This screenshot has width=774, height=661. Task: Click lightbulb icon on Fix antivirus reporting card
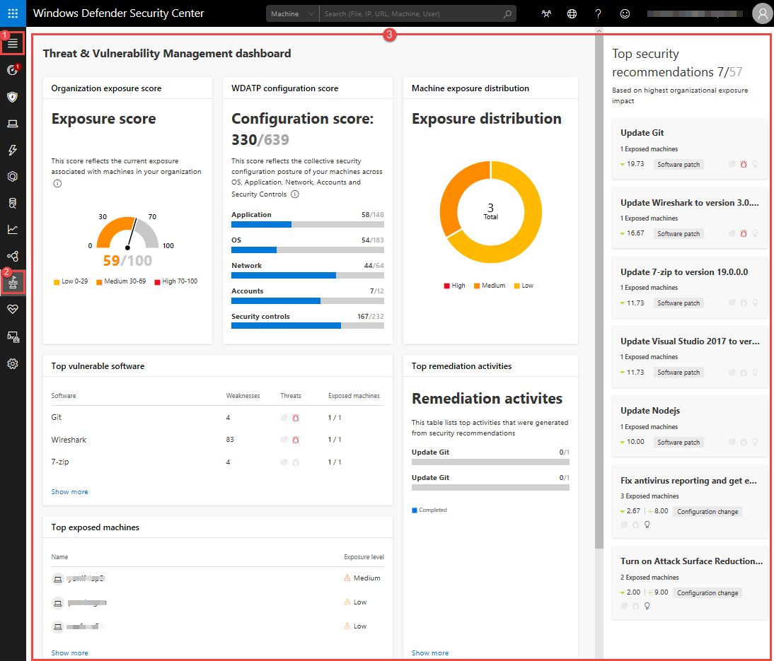647,525
